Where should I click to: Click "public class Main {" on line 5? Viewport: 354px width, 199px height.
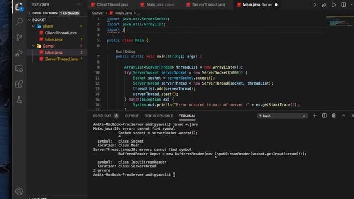click(128, 40)
